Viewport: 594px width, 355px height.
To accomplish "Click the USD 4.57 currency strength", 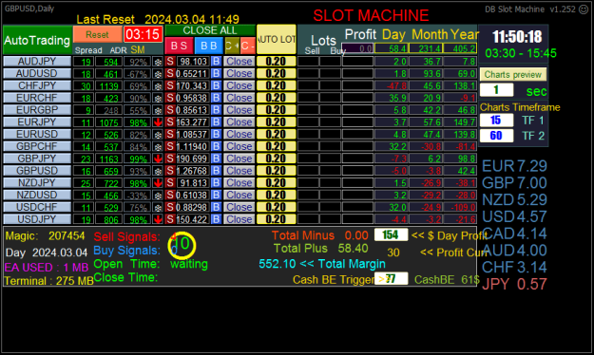I will point(514,216).
